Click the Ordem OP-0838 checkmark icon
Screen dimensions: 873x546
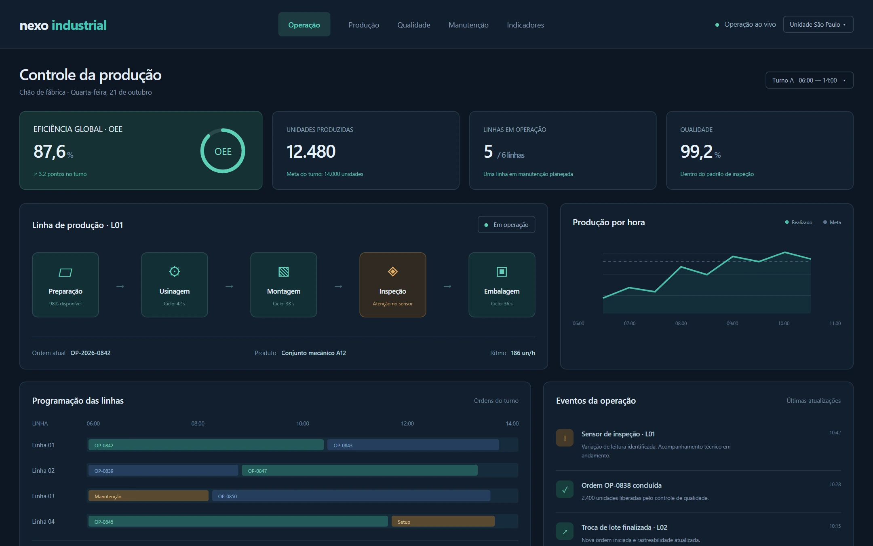coord(565,489)
